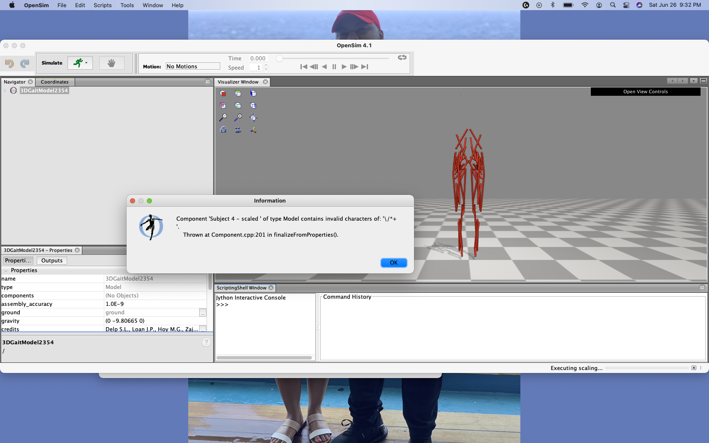This screenshot has width=709, height=443.
Task: Switch to the Outputs tab
Action: click(x=52, y=261)
